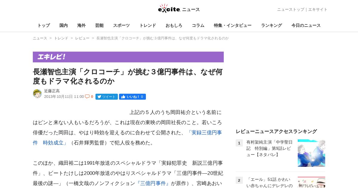Click the Facebook いいね! button

point(132,97)
